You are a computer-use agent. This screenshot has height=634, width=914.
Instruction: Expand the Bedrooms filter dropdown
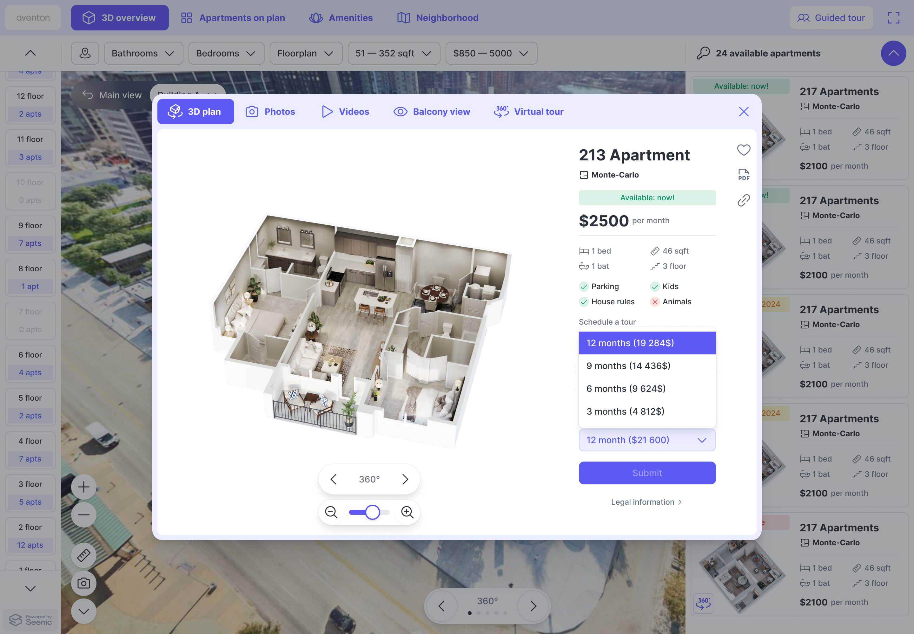[x=226, y=53]
